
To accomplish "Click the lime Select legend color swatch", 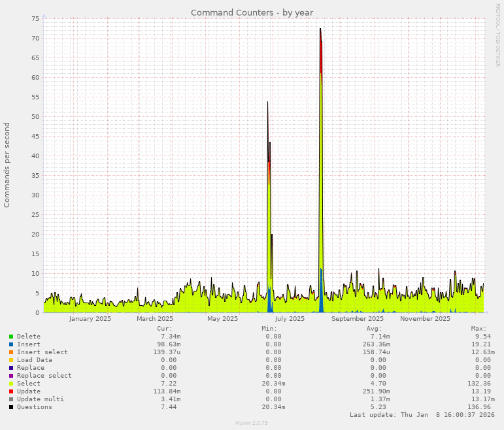I will (11, 384).
